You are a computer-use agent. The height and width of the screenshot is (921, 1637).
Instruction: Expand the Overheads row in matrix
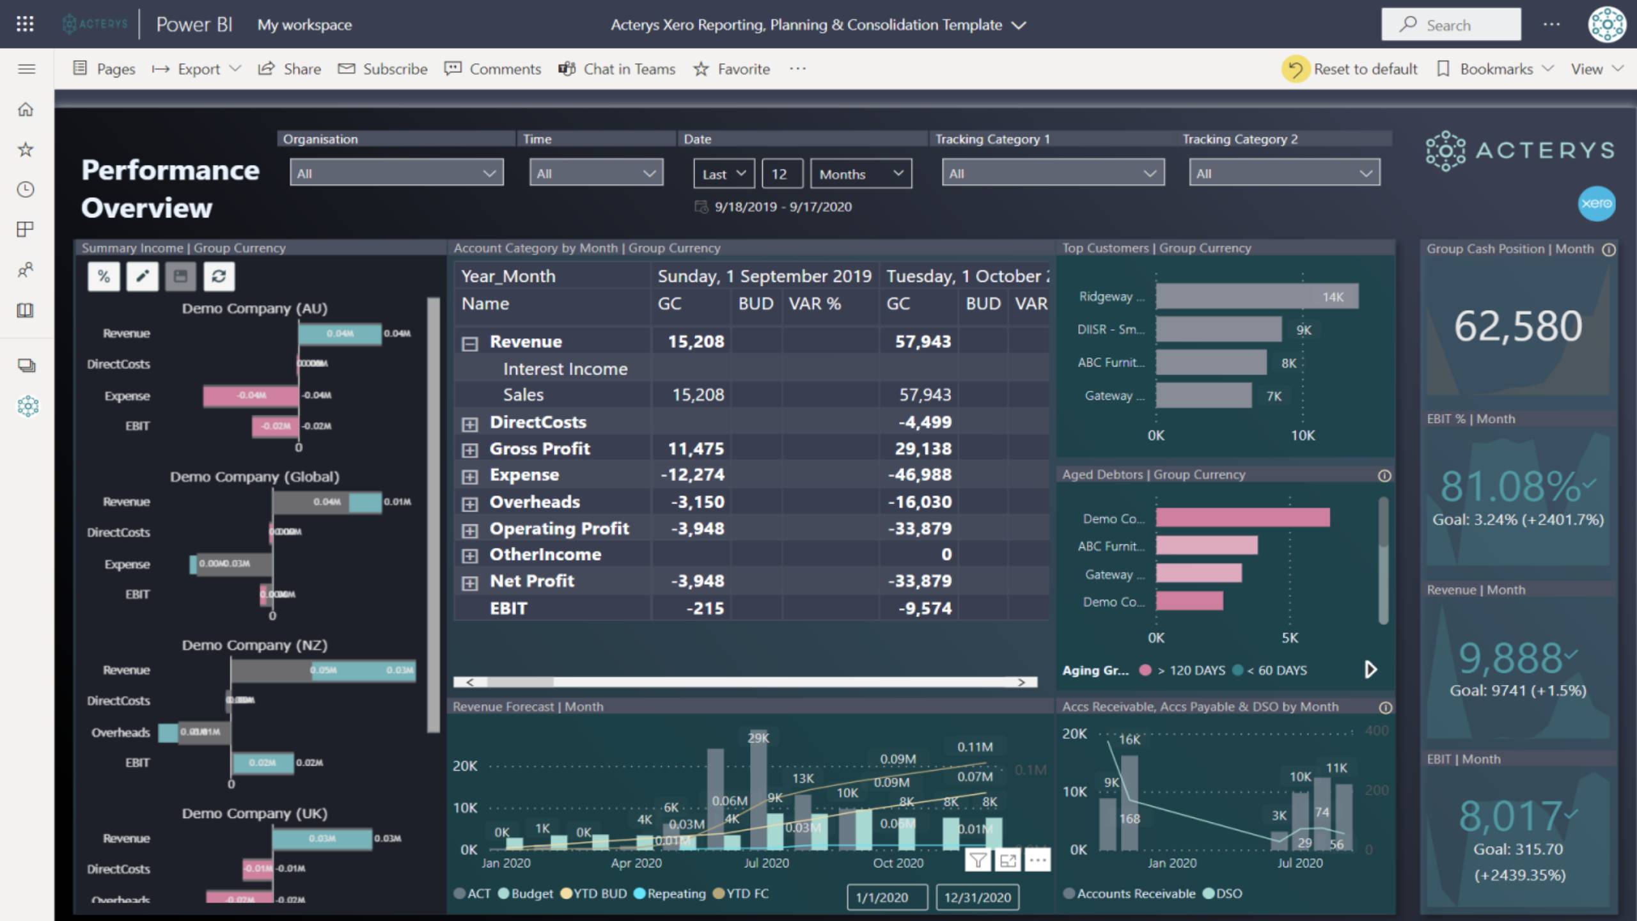pos(470,504)
